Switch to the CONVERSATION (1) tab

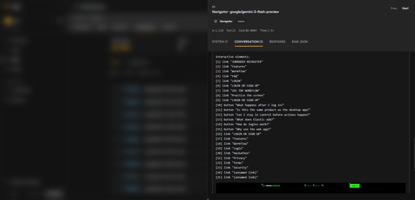tap(249, 42)
